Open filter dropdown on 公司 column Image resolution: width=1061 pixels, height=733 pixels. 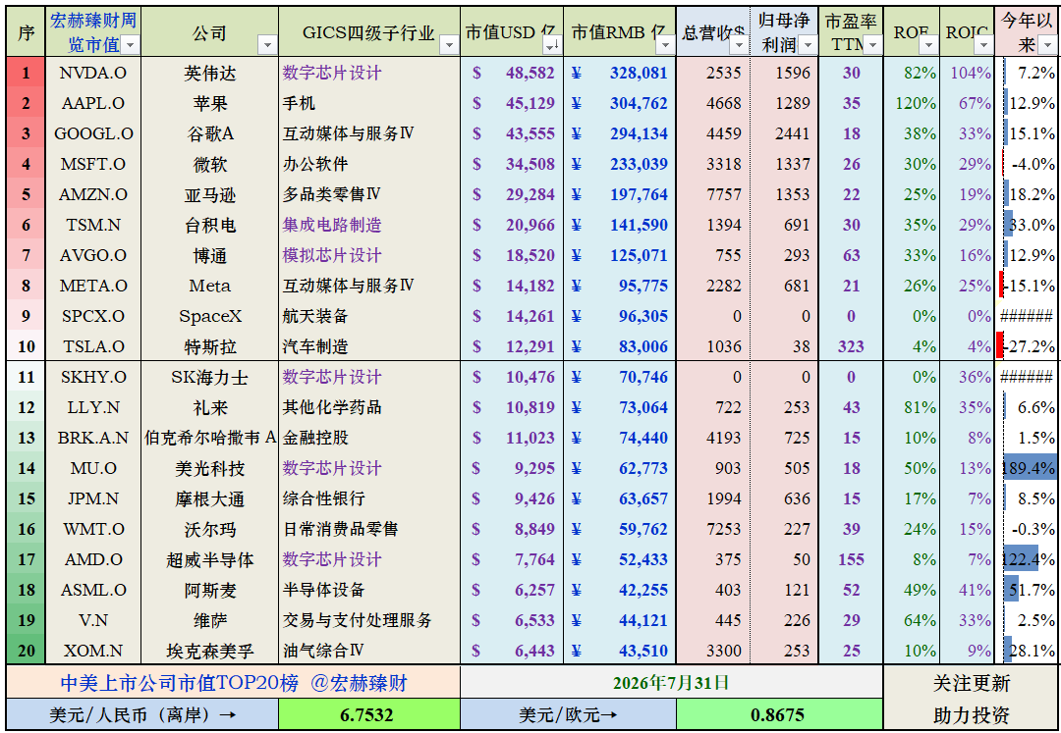tap(268, 45)
